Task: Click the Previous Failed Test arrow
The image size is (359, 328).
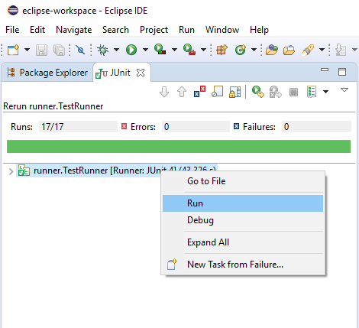Action: (182, 92)
